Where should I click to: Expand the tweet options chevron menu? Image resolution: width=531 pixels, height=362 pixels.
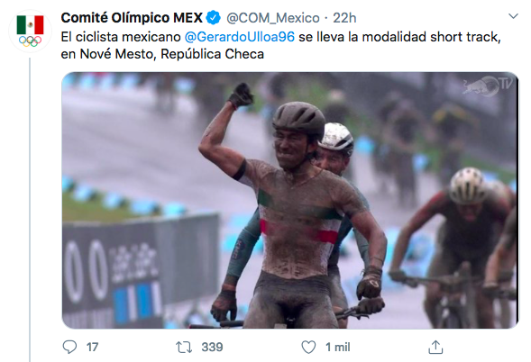(x=513, y=16)
